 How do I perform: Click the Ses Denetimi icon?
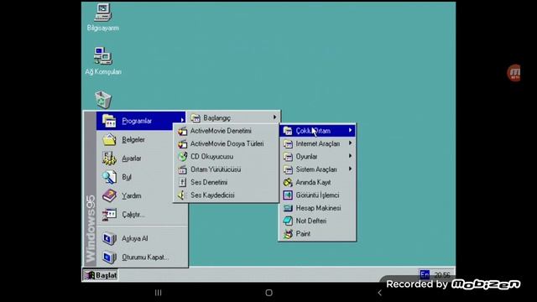183,182
